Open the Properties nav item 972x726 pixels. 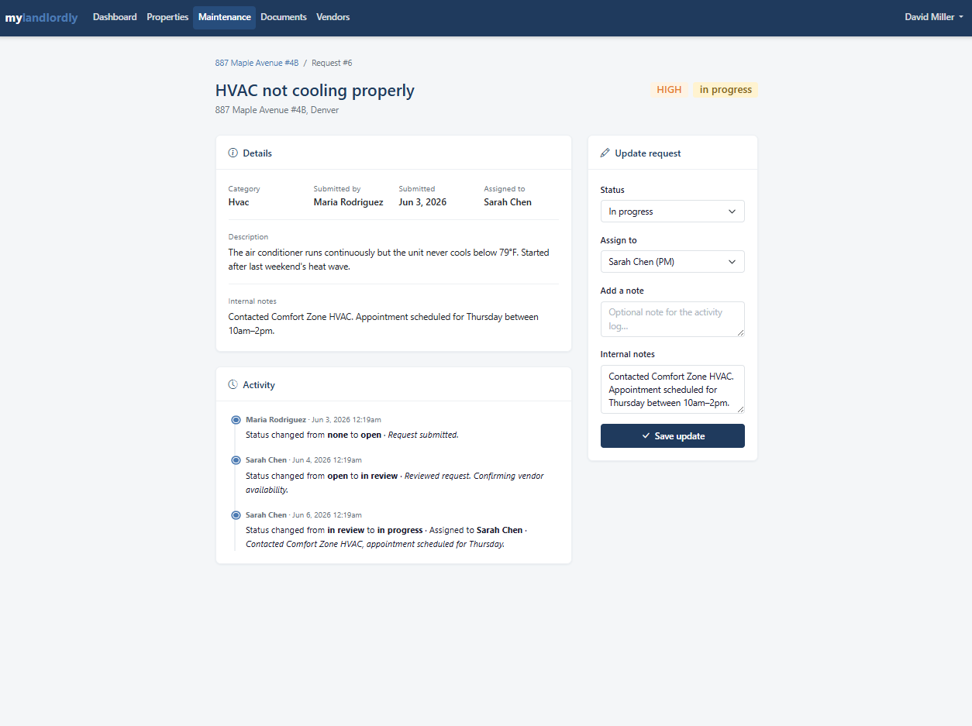pyautogui.click(x=167, y=17)
